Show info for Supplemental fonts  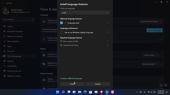pyautogui.click(x=108, y=45)
